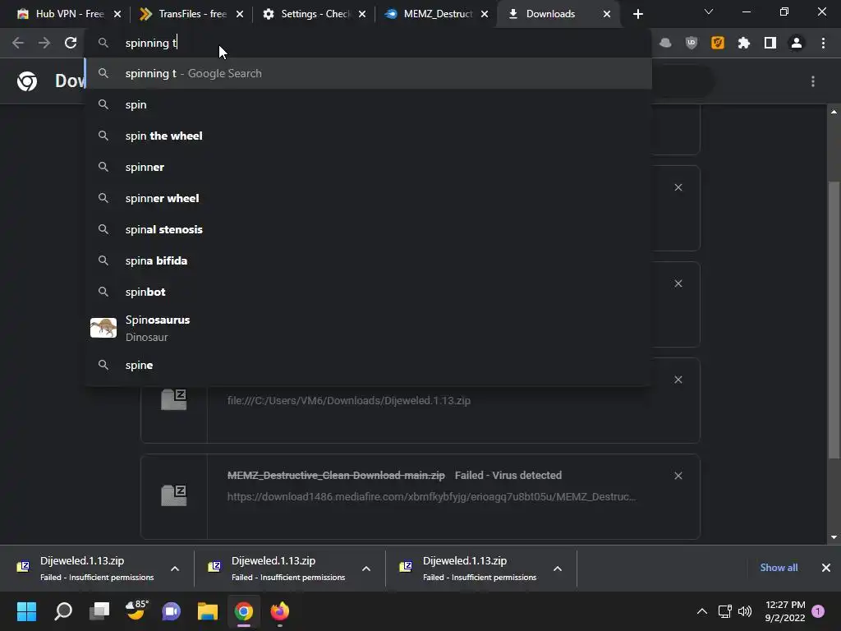Expand options for second Dijeweled shelf download
841x631 pixels.
pos(366,569)
